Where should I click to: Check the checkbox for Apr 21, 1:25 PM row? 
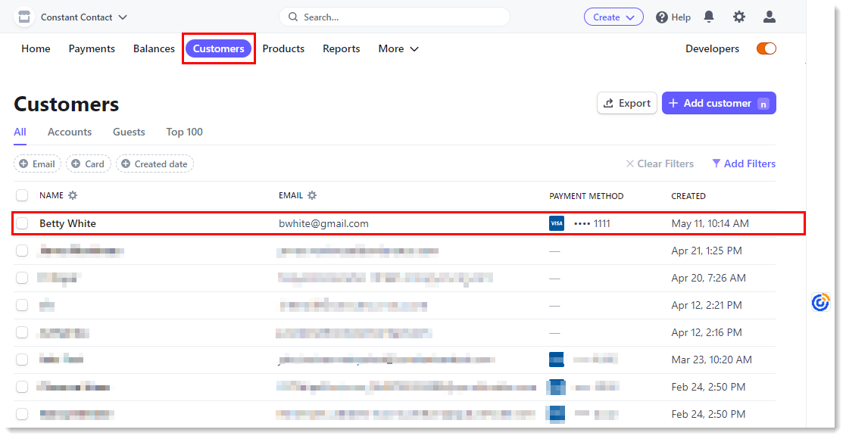click(x=22, y=251)
